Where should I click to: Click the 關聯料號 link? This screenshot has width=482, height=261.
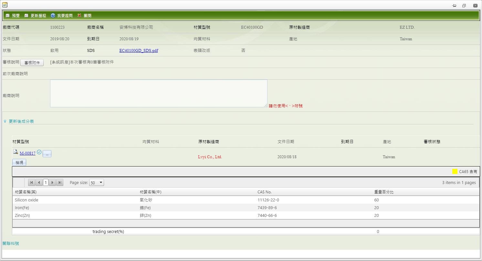point(11,244)
